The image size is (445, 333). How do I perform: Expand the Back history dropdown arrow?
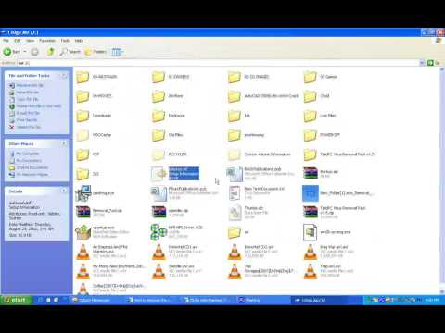[25, 52]
